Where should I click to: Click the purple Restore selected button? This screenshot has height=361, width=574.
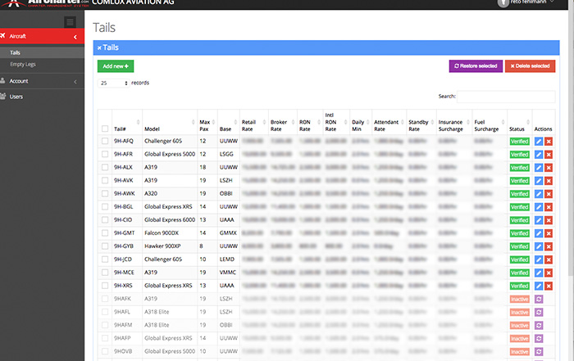pyautogui.click(x=475, y=65)
